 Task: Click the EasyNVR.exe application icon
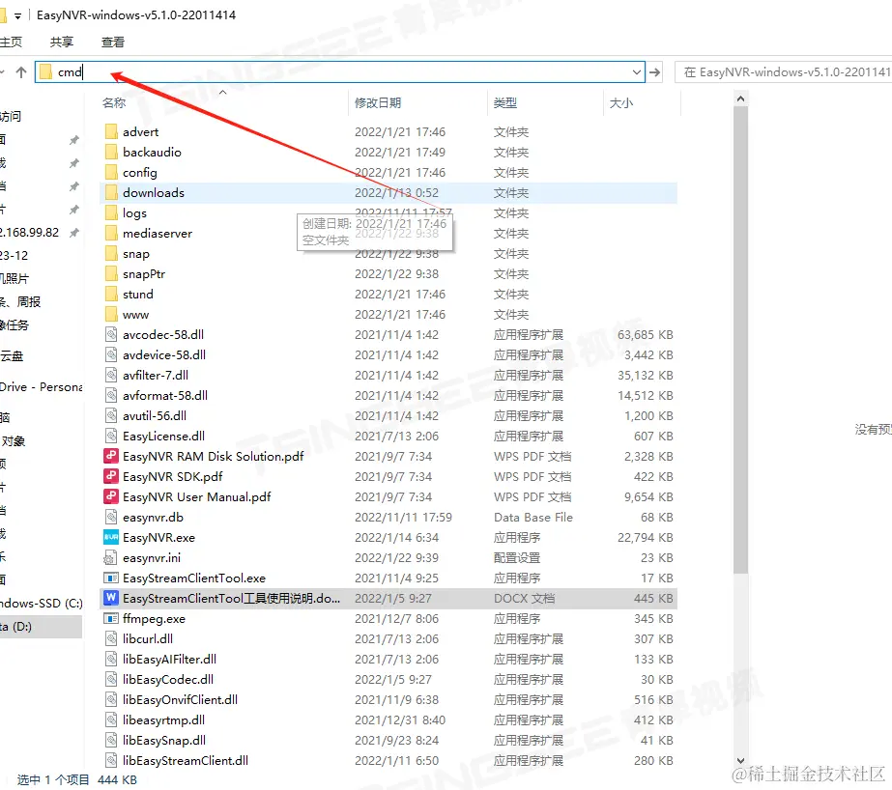point(111,537)
